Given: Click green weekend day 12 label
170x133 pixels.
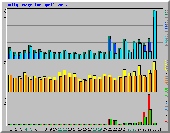Looking at the screenshot, I should click(65, 129).
